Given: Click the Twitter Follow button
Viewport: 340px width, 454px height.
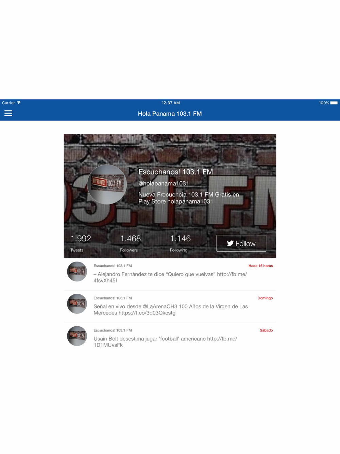Looking at the screenshot, I should 241,243.
